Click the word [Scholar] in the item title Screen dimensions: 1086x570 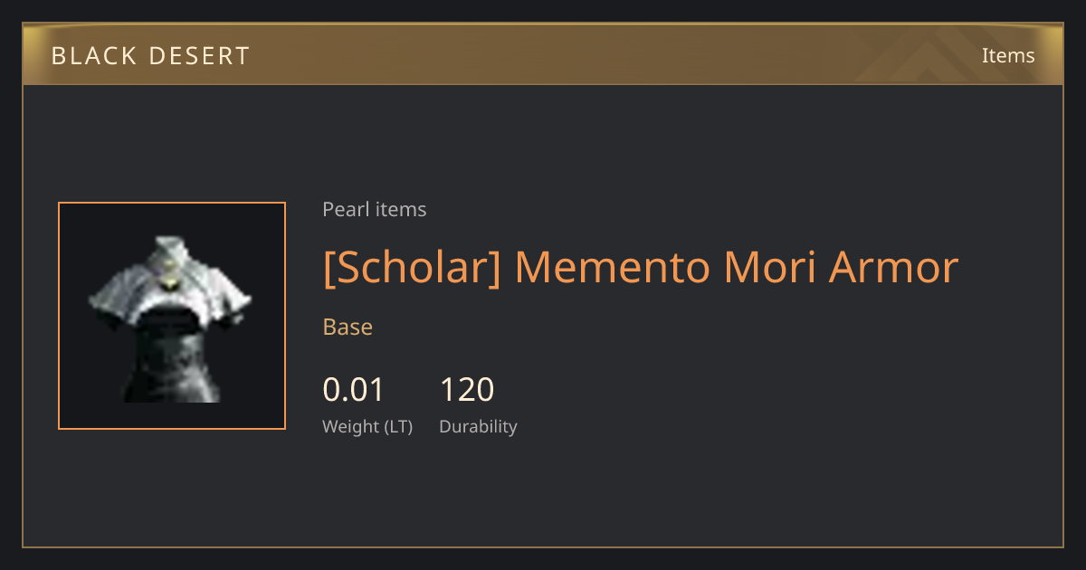412,267
